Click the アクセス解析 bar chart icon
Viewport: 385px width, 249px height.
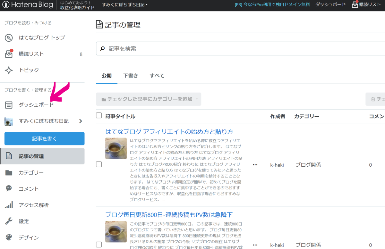pos(9,205)
